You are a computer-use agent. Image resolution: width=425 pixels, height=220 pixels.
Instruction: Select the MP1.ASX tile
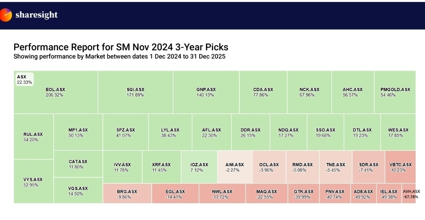pos(78,133)
